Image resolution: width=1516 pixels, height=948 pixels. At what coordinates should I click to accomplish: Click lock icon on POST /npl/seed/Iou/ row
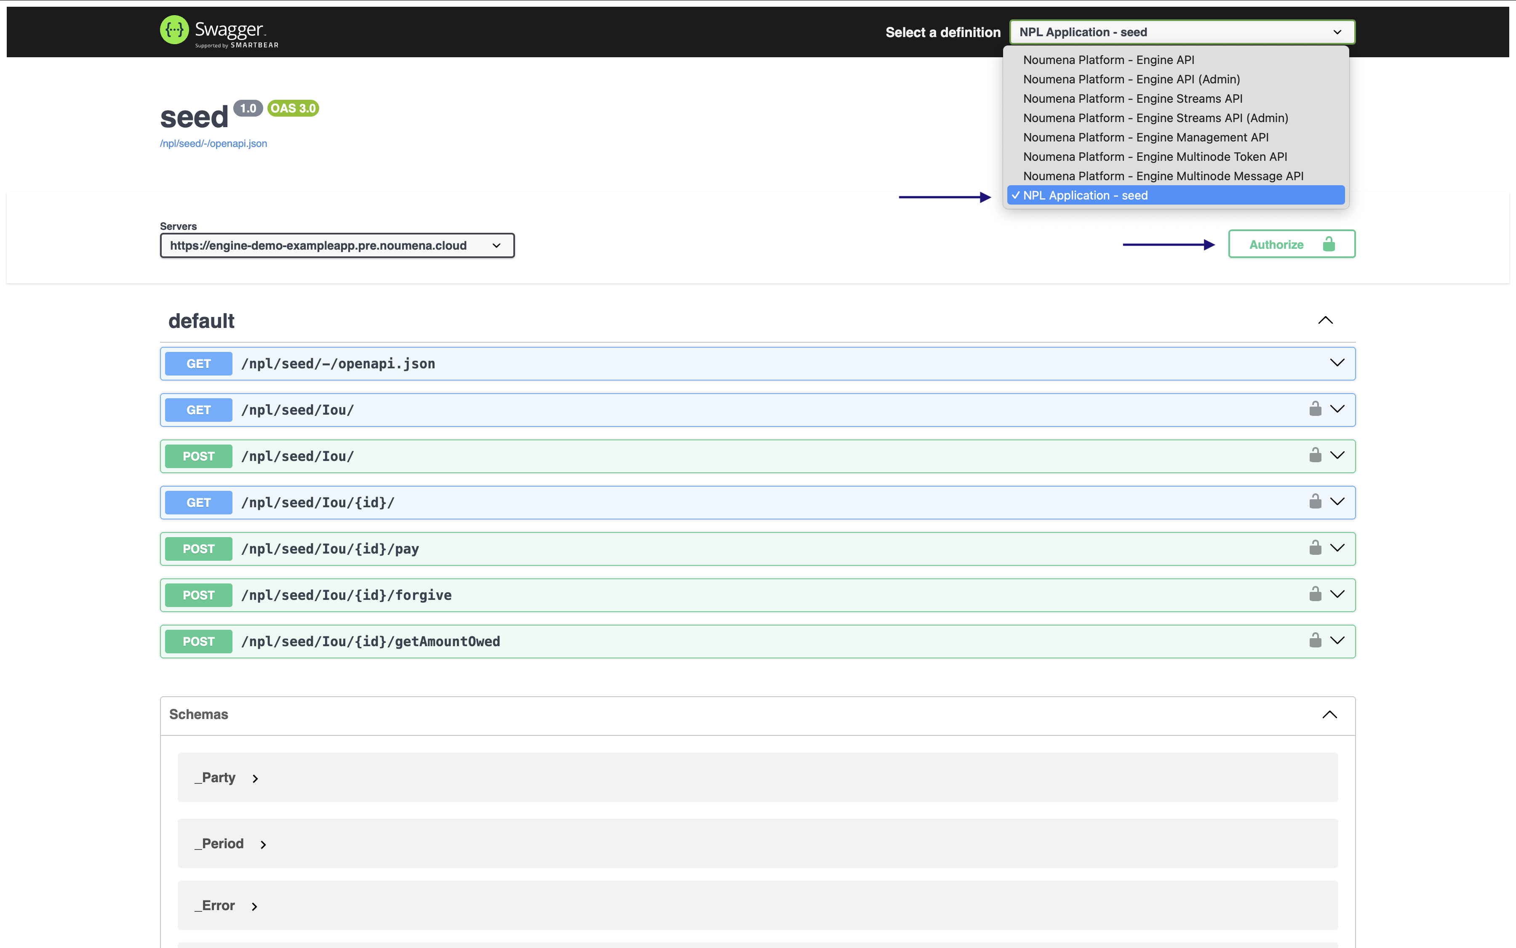[x=1315, y=456]
